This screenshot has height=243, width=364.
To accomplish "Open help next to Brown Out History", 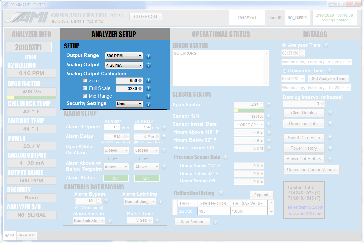I will [330, 159].
